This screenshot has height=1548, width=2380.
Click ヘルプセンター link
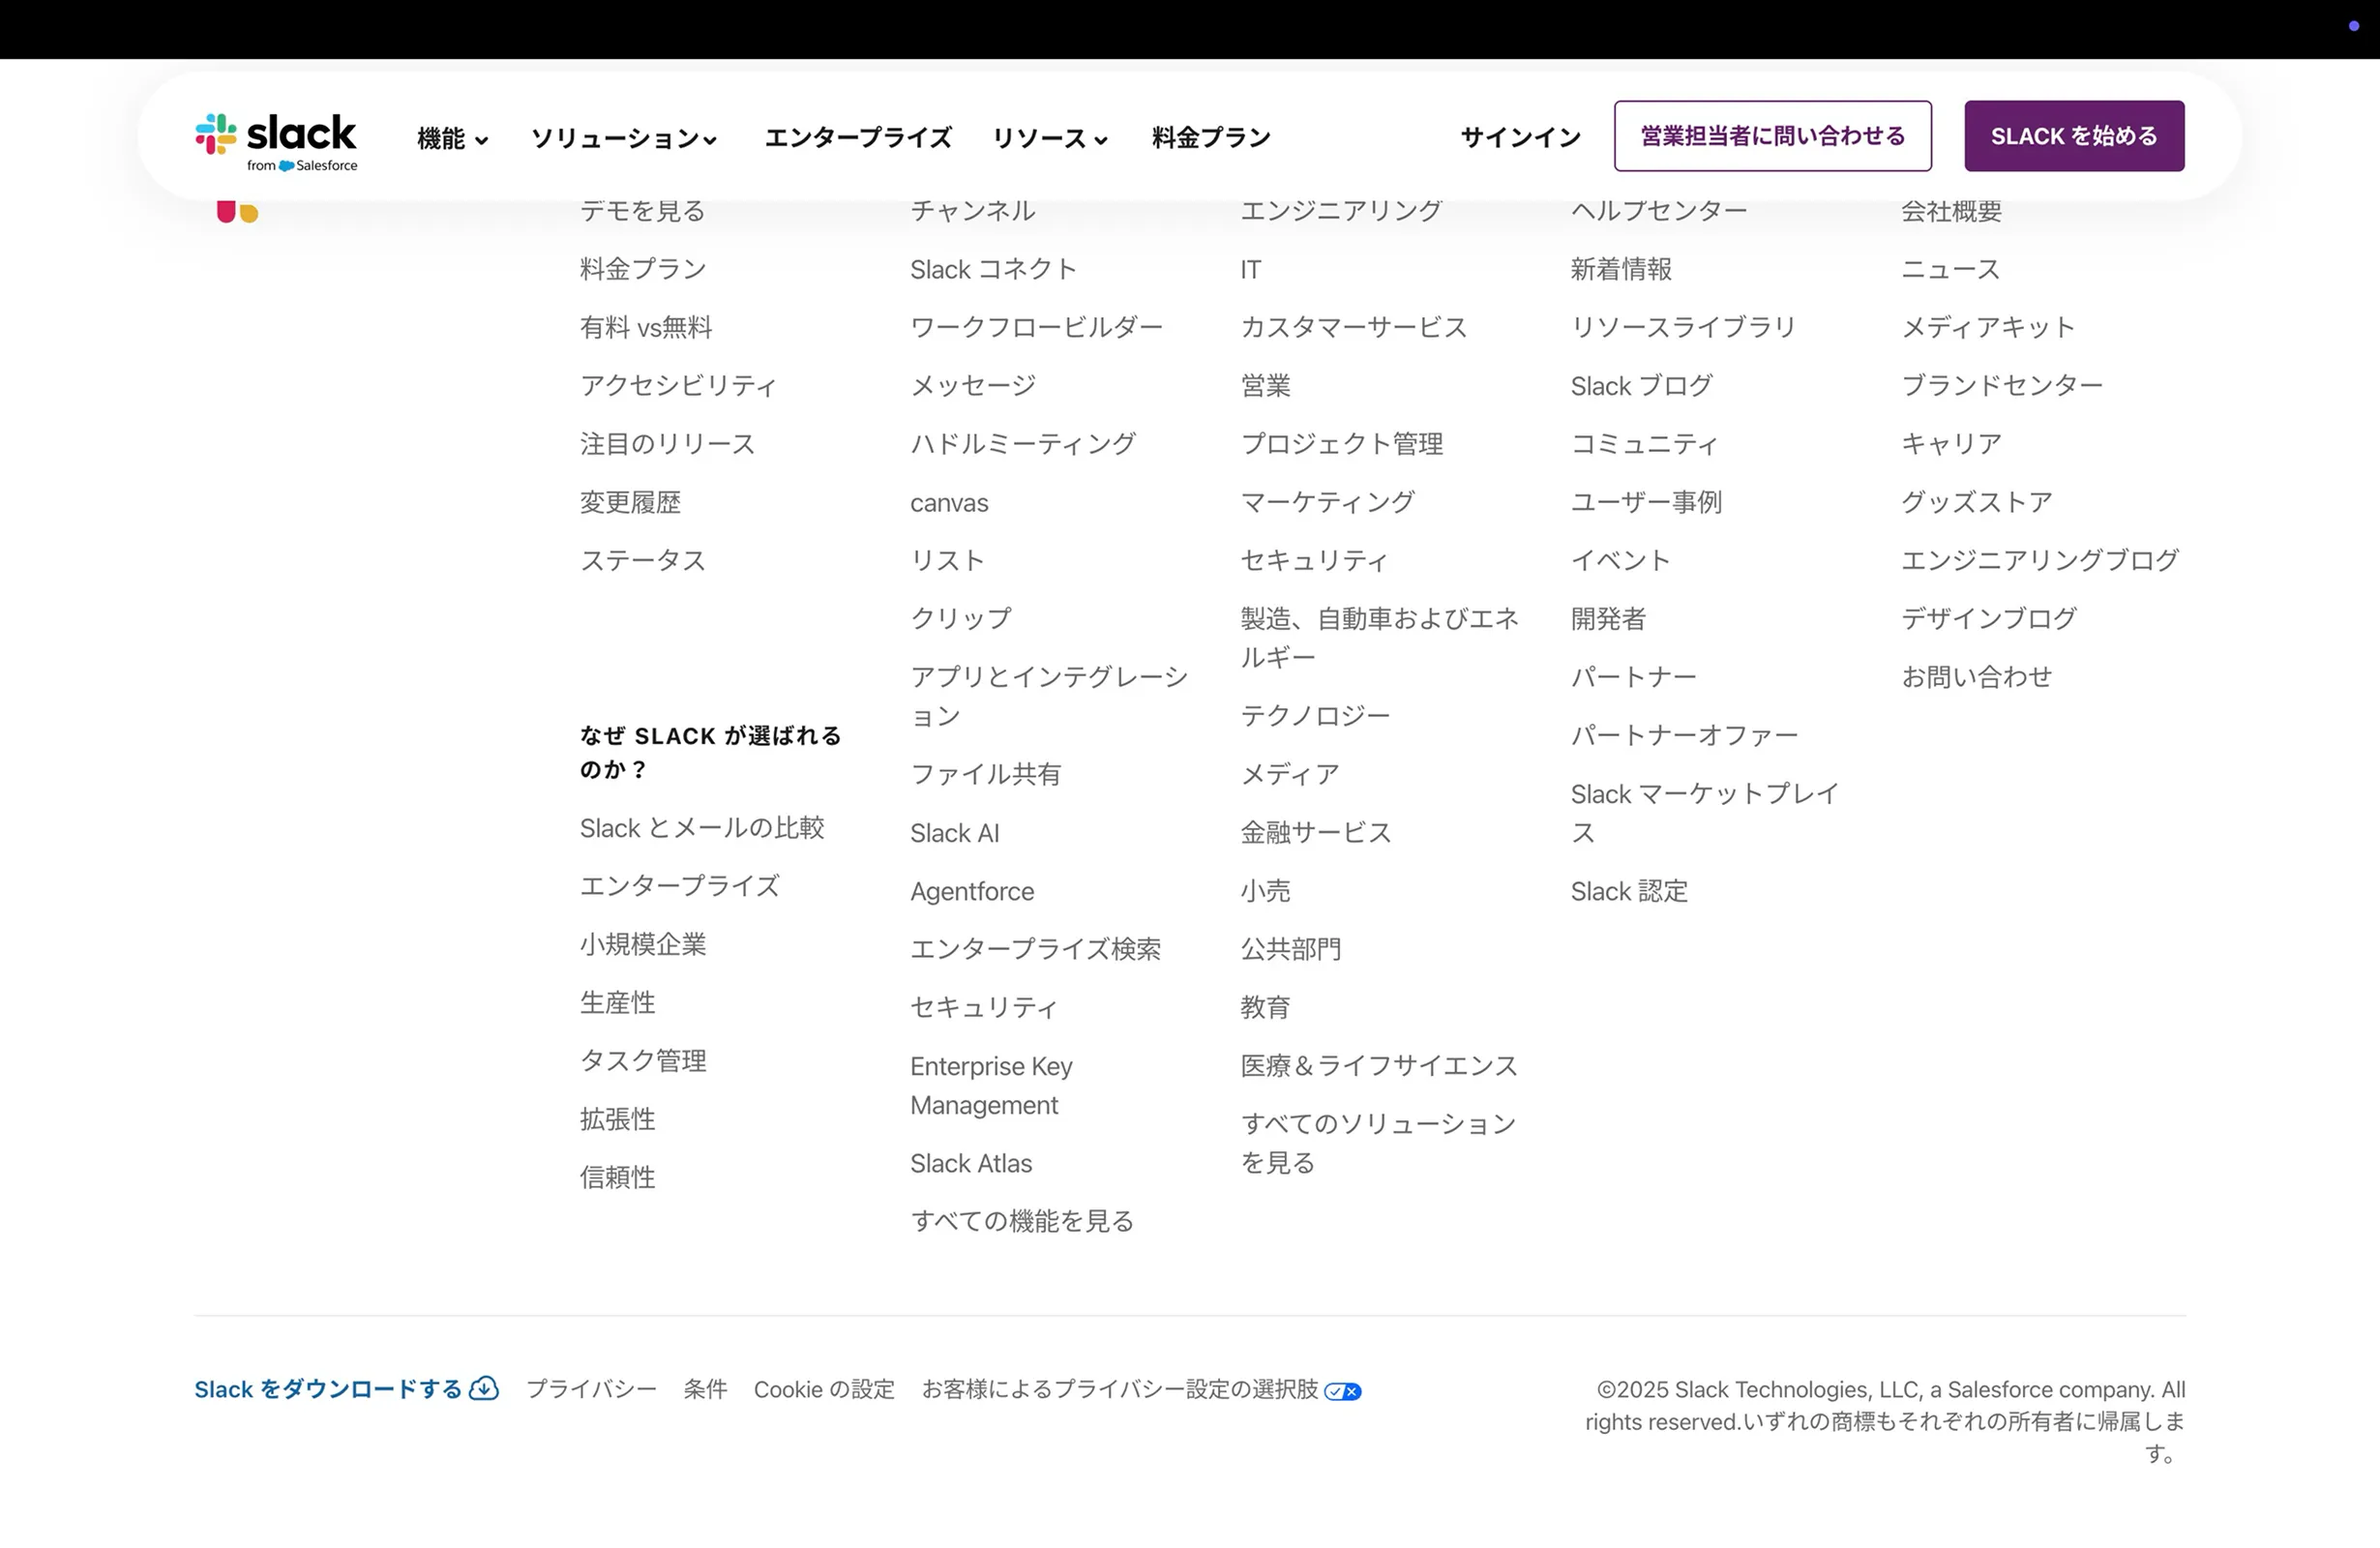pos(1658,211)
